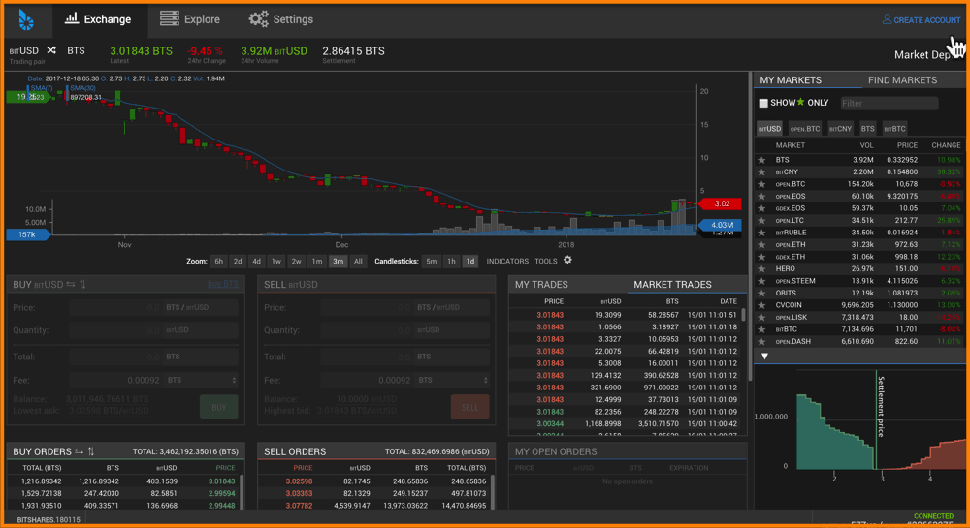Toggle BUY bitUSD panel vertical arrows icon

(82, 284)
